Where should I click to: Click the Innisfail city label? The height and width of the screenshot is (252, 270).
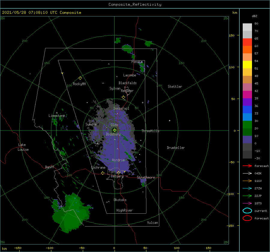point(121,108)
